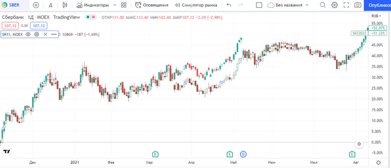The width and height of the screenshot is (391, 168).
Task: Click the cloud save layout icon
Action: (270, 5)
